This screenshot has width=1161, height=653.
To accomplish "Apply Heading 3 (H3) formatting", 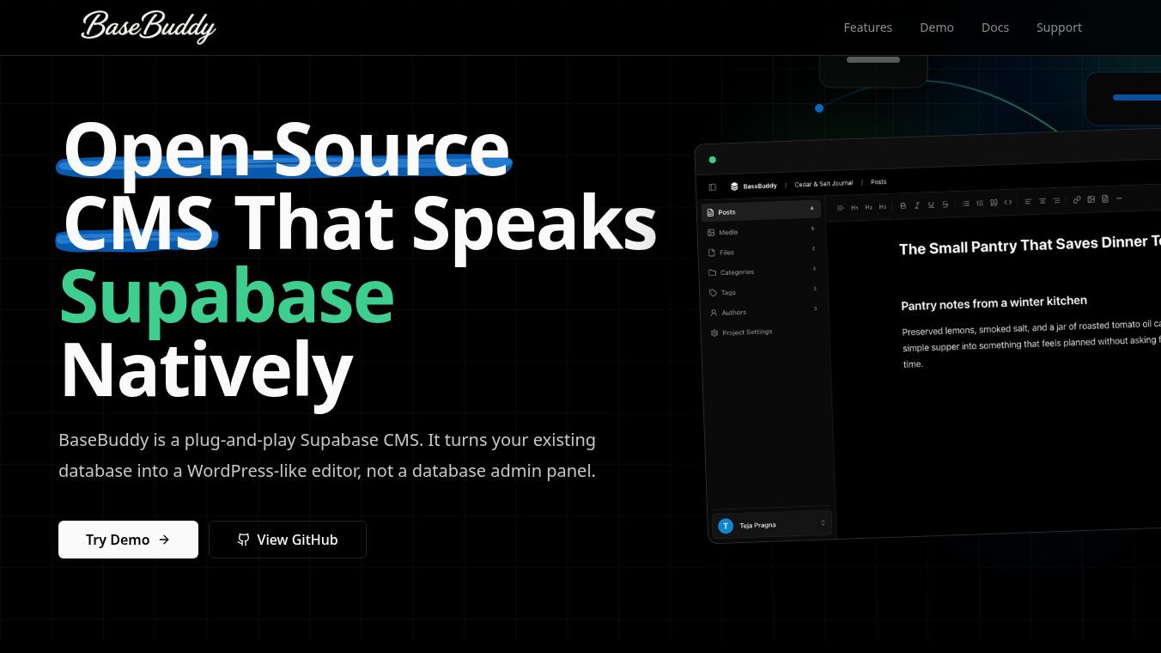I will click(x=883, y=207).
